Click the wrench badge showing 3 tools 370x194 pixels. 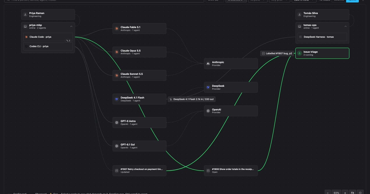(68, 41)
